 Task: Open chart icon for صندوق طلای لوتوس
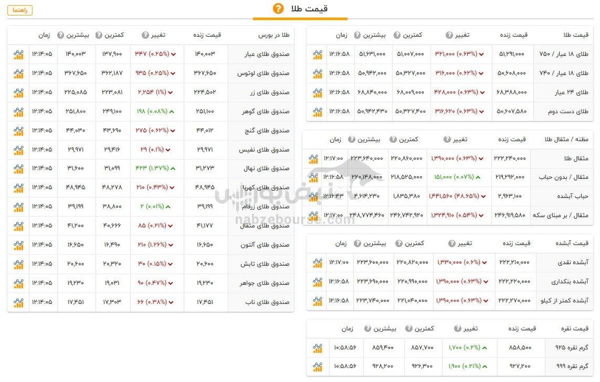click(18, 74)
